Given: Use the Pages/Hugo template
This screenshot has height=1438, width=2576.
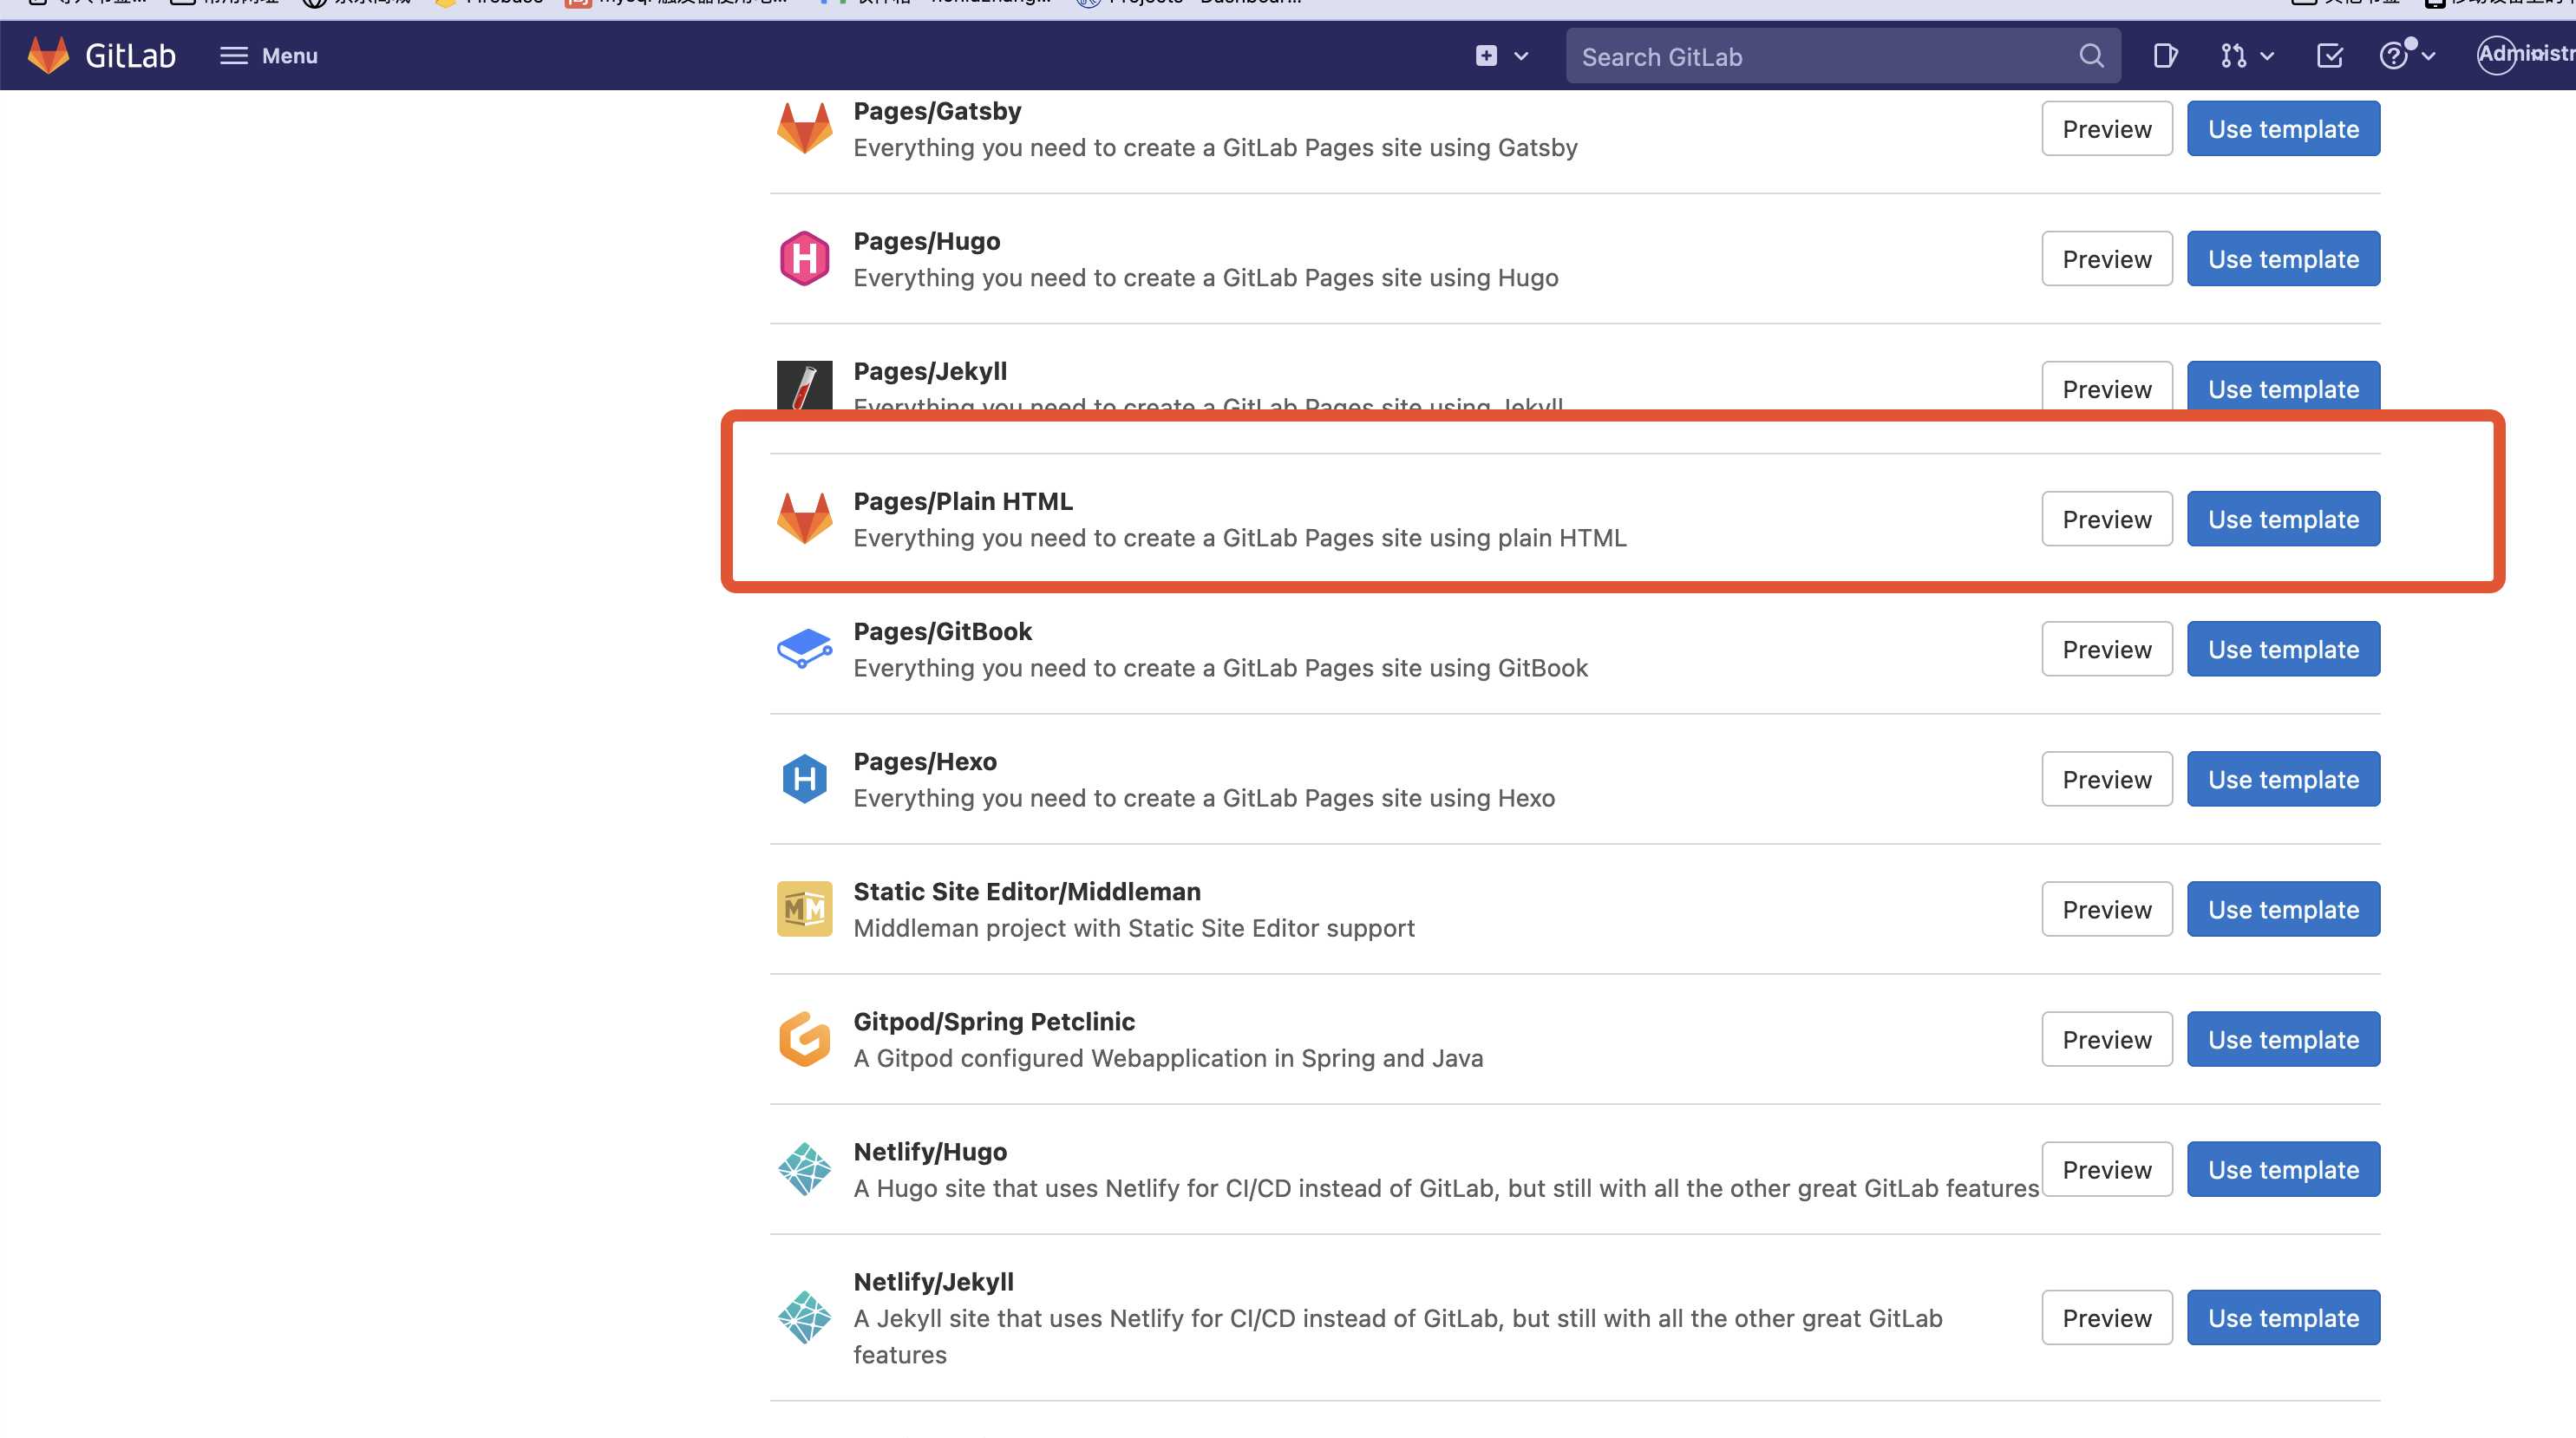Looking at the screenshot, I should (2283, 258).
